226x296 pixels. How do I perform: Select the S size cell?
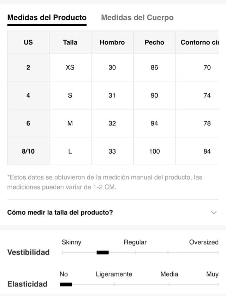click(70, 95)
